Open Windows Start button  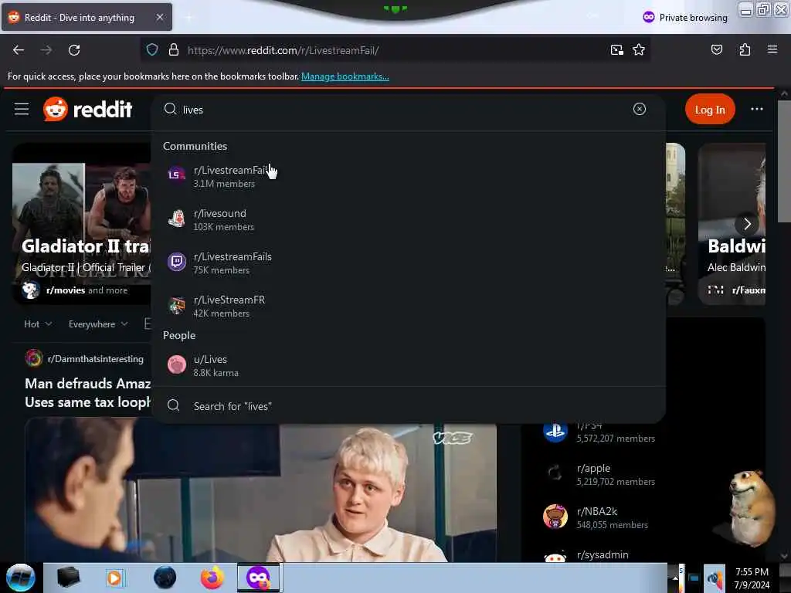point(21,578)
